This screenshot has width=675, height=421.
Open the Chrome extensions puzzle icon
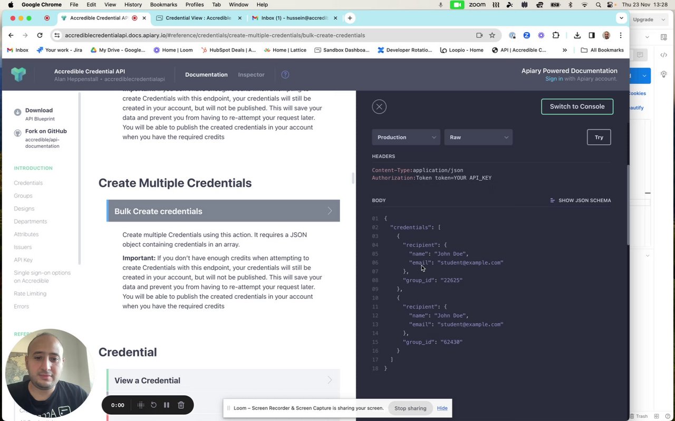[x=556, y=35]
